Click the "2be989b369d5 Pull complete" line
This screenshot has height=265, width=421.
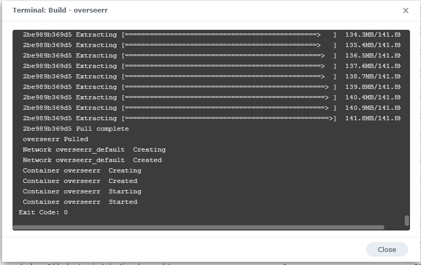tap(76, 129)
